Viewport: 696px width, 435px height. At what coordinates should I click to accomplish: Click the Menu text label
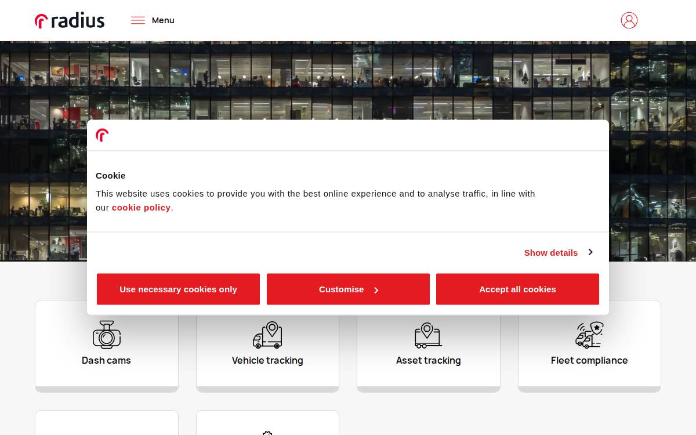163,20
